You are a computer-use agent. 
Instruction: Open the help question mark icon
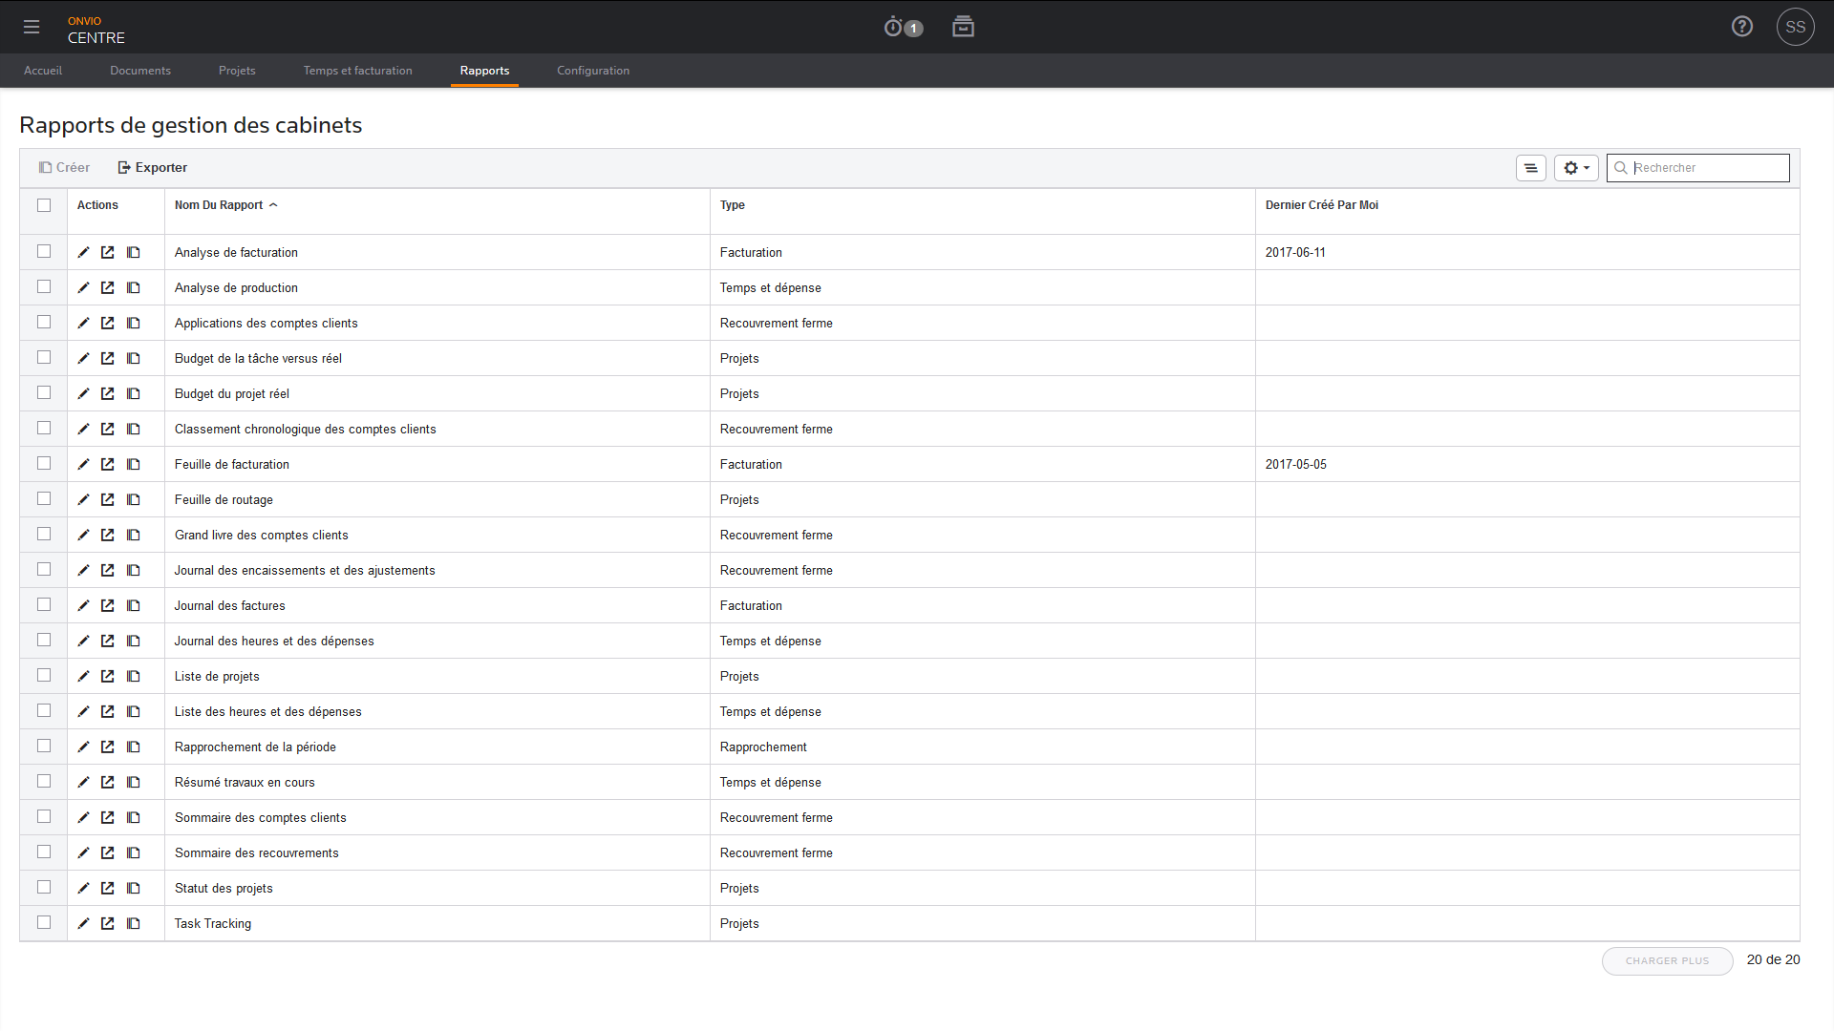(1742, 27)
